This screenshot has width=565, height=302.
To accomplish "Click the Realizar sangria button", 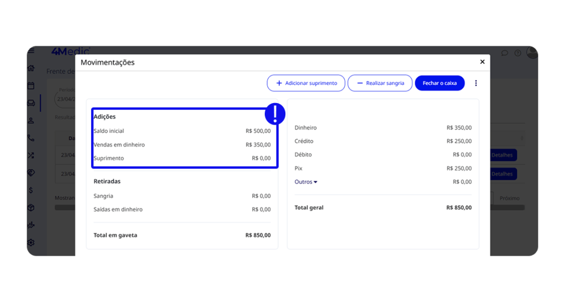I will pos(380,83).
